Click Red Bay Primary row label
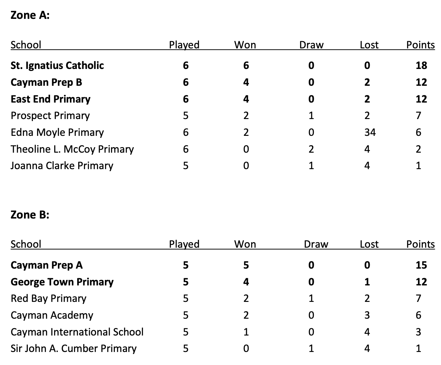 (48, 298)
